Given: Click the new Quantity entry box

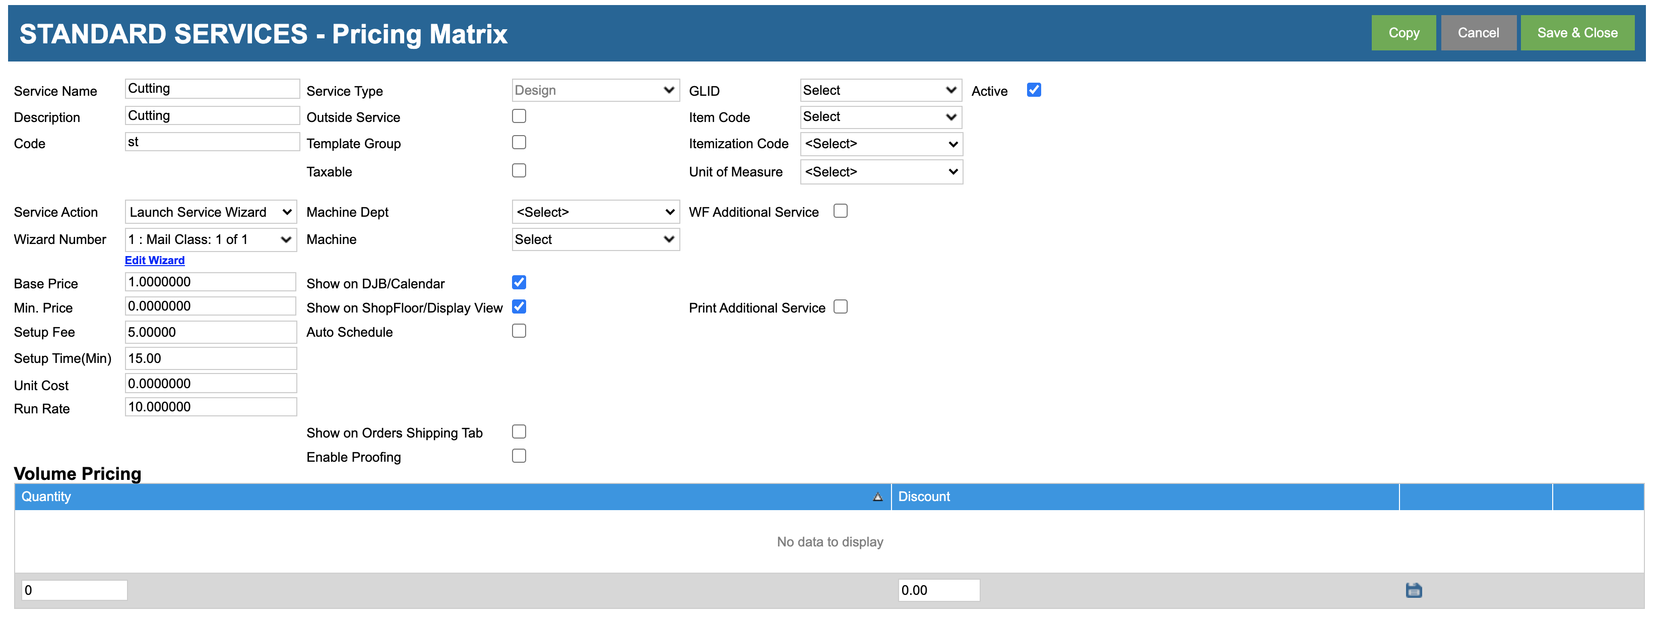Looking at the screenshot, I should pos(75,590).
